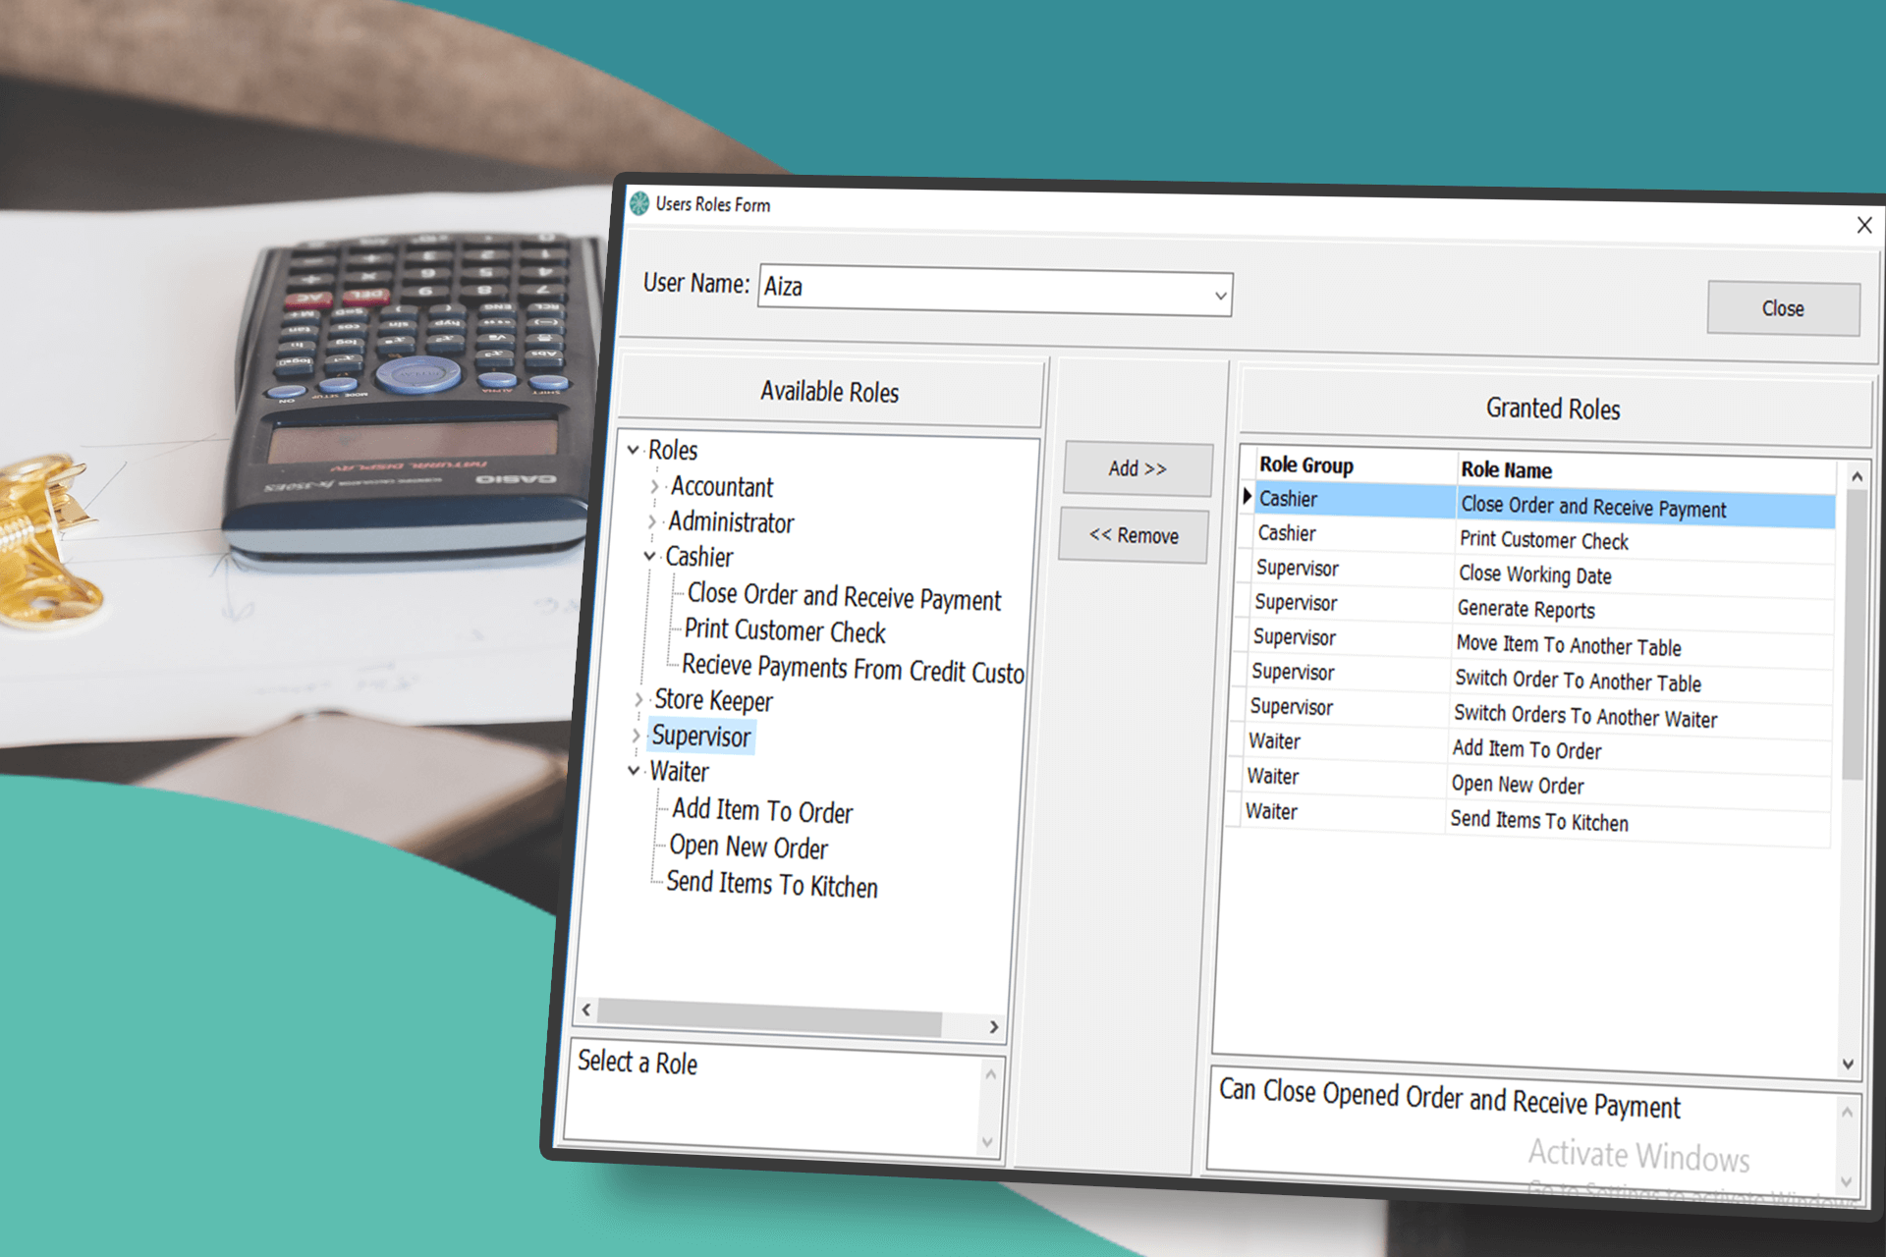The height and width of the screenshot is (1257, 1886).
Task: Click the << Remove button
Action: click(1134, 536)
